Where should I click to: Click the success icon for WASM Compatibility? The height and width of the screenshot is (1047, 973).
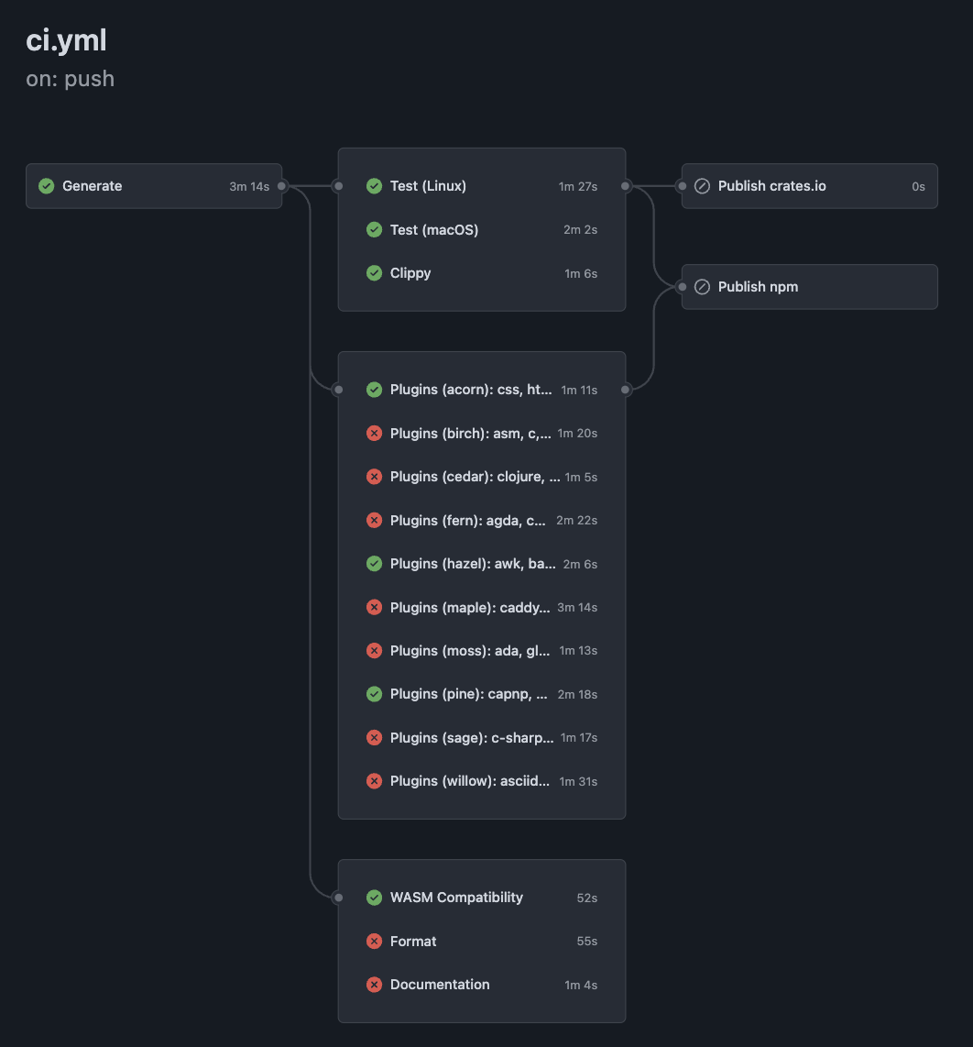pos(374,898)
